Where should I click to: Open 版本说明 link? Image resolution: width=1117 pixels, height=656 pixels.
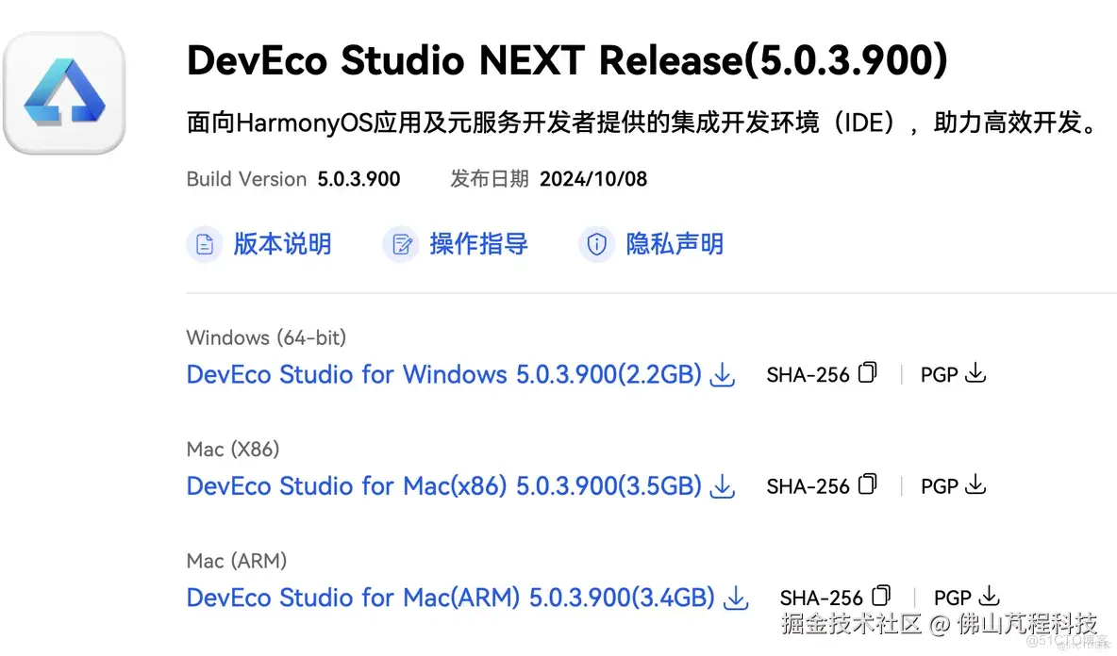coord(282,245)
